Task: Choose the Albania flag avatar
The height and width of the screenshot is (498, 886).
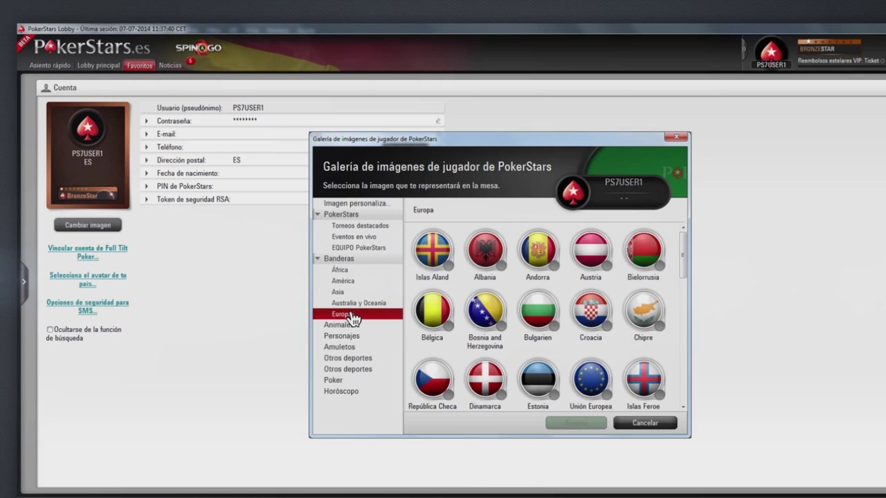Action: click(x=485, y=250)
